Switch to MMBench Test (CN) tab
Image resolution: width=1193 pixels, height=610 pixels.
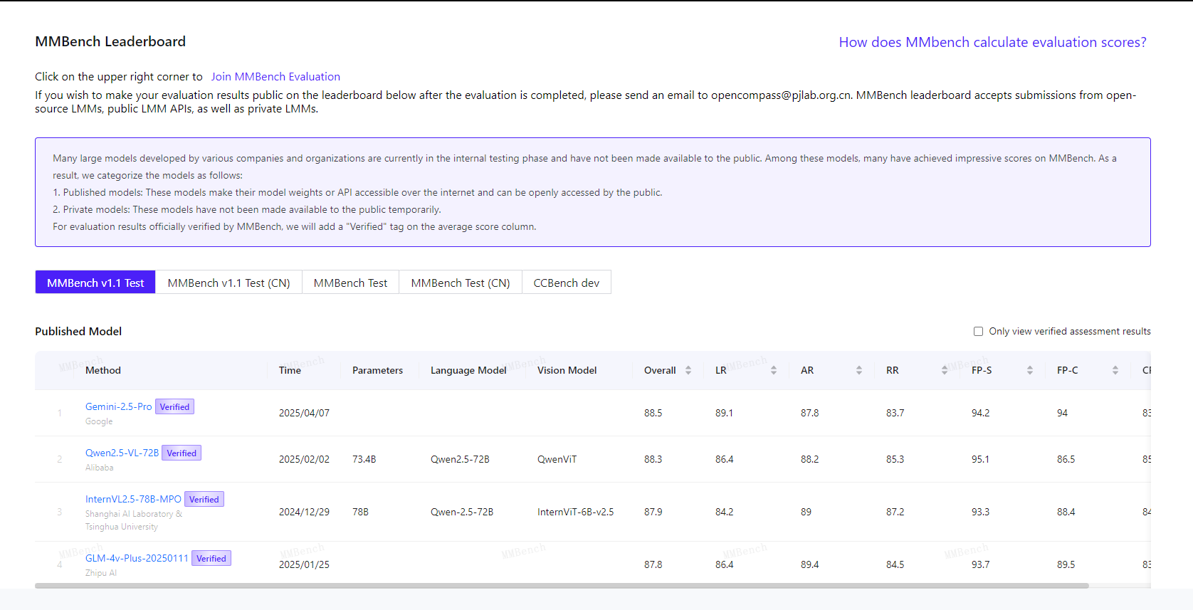(460, 283)
